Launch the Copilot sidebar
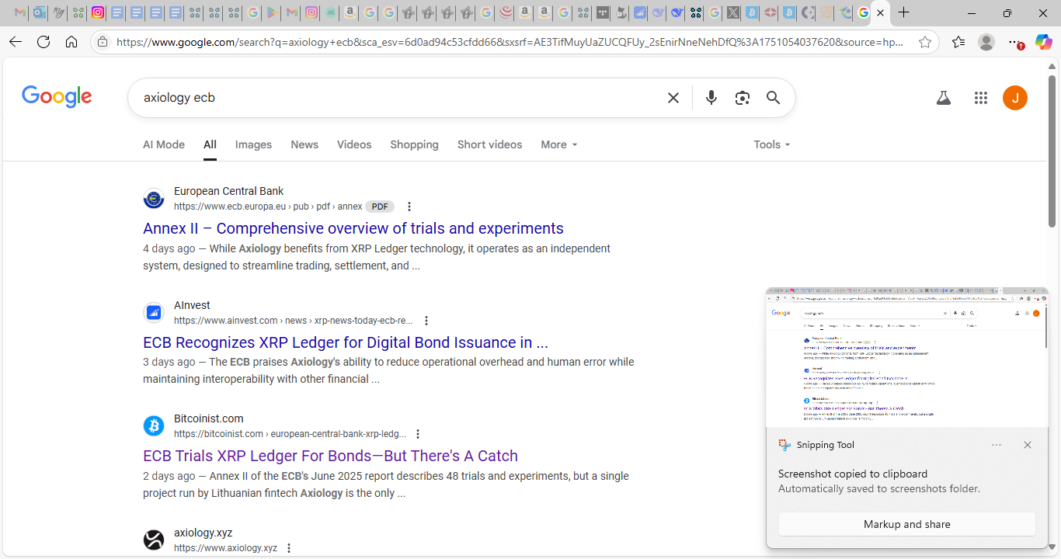The image size is (1061, 559). (x=1043, y=42)
